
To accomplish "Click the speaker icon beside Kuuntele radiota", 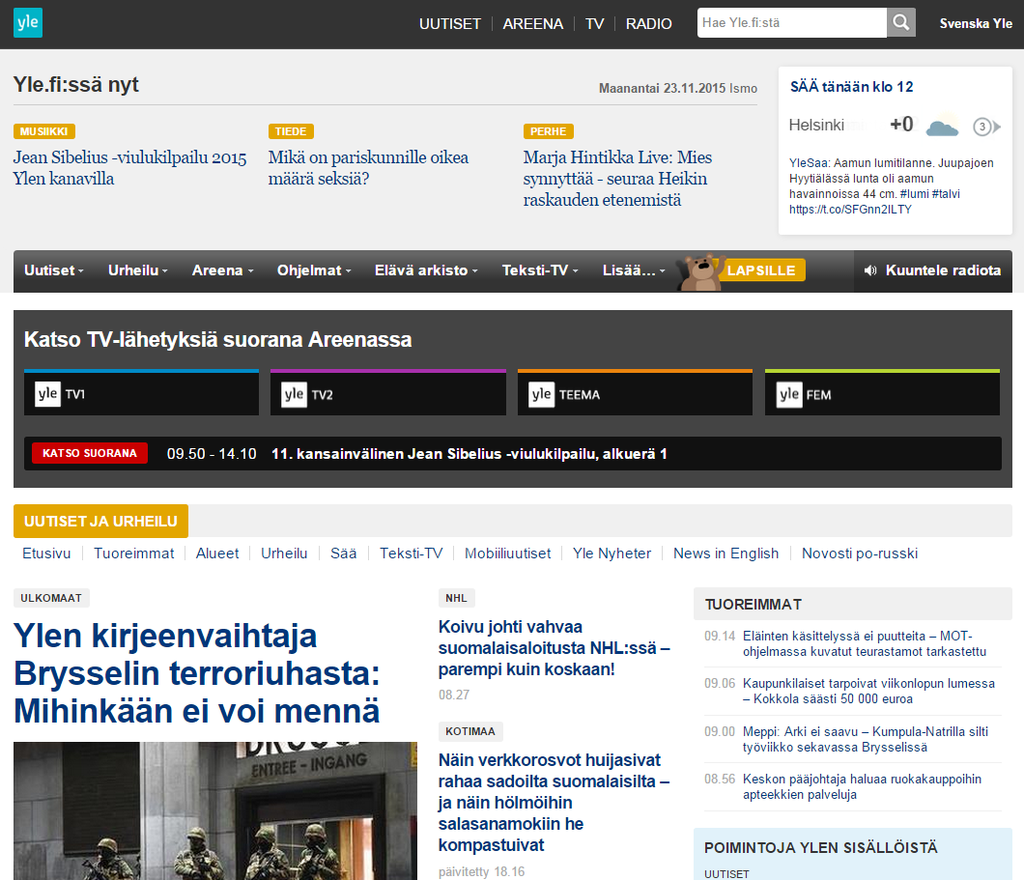I will 869,270.
